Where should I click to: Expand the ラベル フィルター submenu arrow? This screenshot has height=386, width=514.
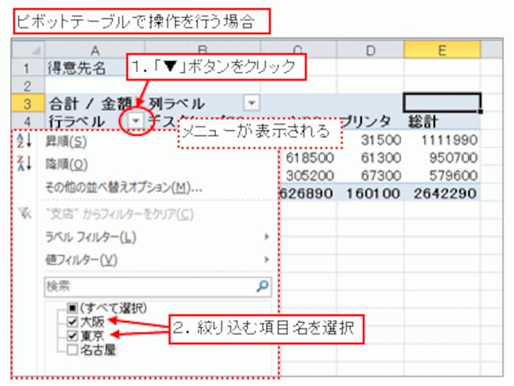tap(267, 237)
